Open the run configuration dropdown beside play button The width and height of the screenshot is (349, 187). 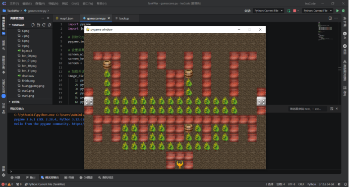[x=318, y=11]
